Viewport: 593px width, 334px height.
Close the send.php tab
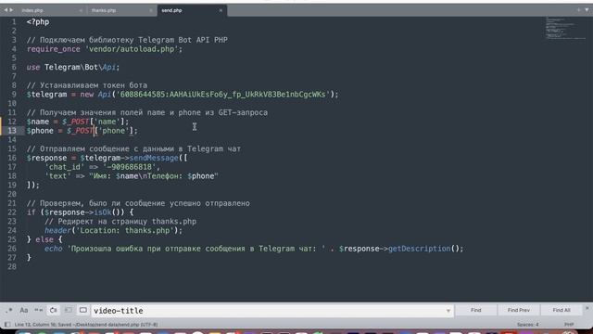221,10
